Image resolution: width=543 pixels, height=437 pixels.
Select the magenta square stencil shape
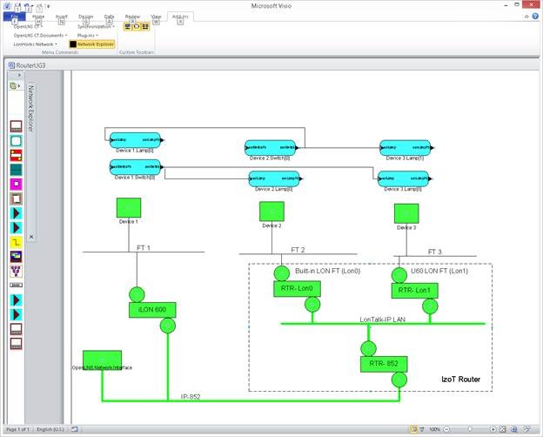click(16, 184)
